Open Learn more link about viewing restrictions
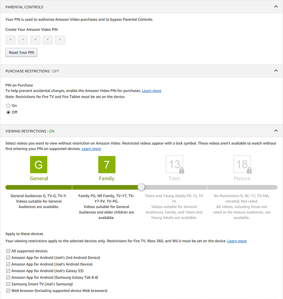This screenshot has height=299, width=283. click(91, 149)
